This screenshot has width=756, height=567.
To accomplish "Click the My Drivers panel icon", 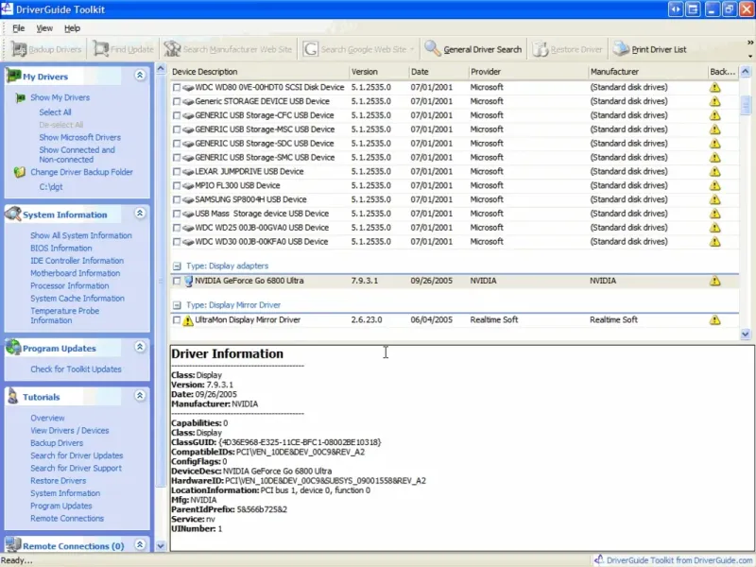I will tap(13, 76).
